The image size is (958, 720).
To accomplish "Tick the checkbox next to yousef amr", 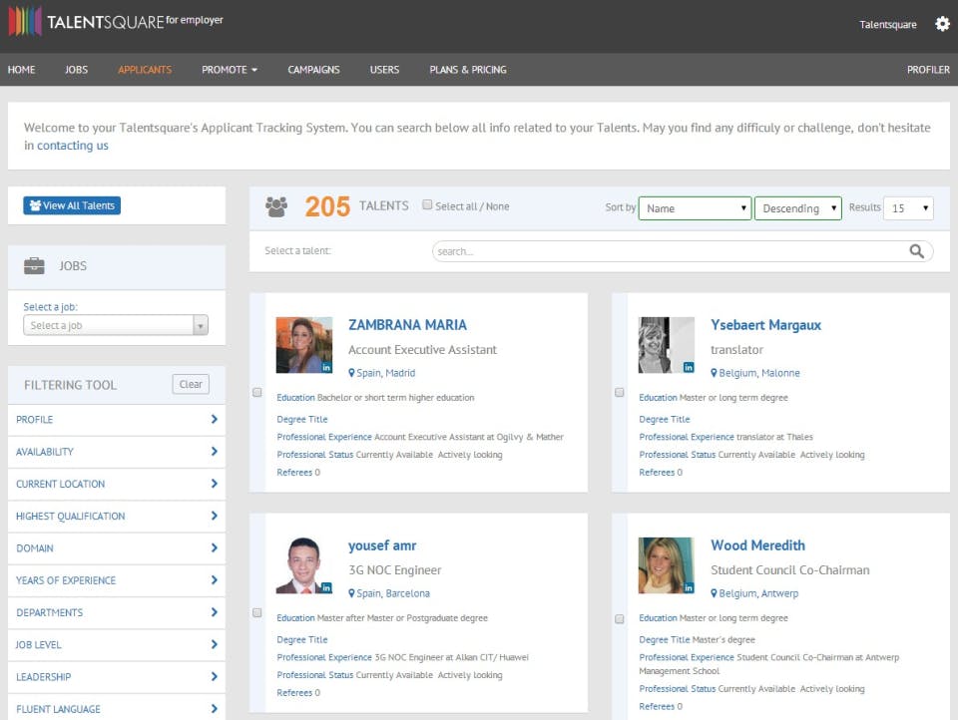I will click(256, 612).
